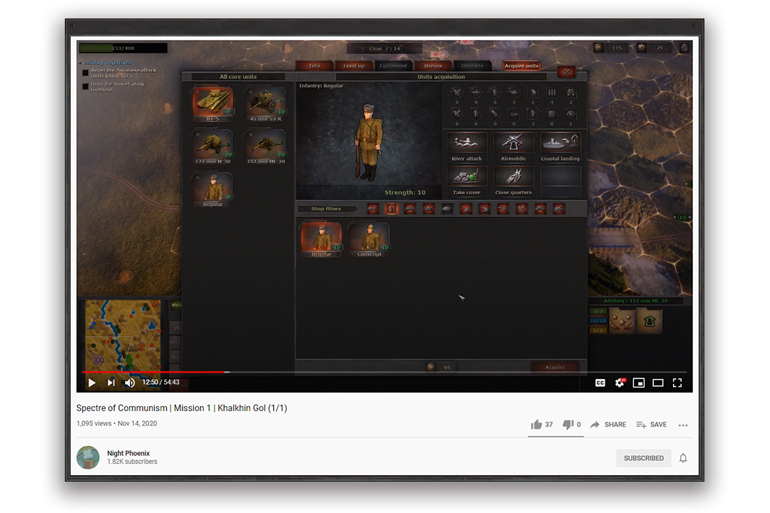Viewport: 770px width, 513px height.
Task: Select the Conscript unit in shop
Action: point(369,239)
